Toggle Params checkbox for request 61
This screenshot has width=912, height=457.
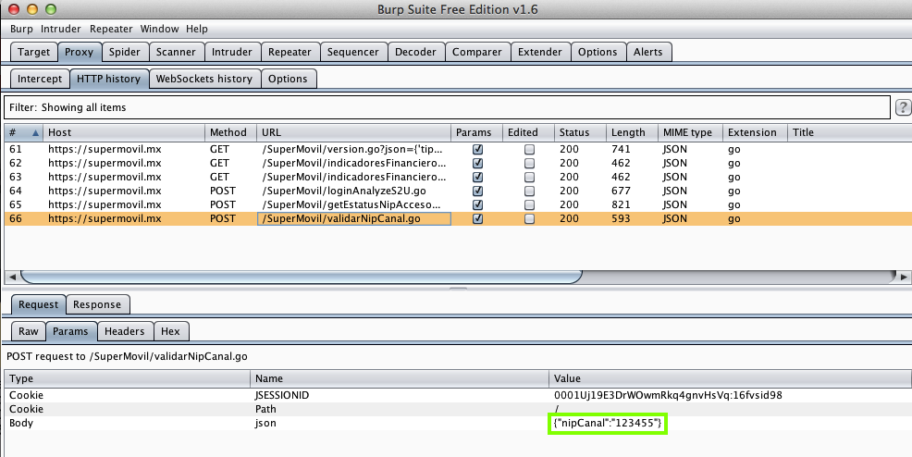(x=477, y=149)
